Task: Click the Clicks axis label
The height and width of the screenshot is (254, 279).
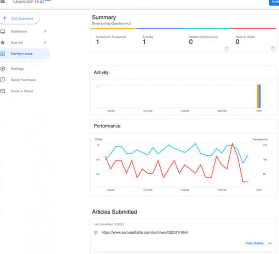Action: pos(98,139)
